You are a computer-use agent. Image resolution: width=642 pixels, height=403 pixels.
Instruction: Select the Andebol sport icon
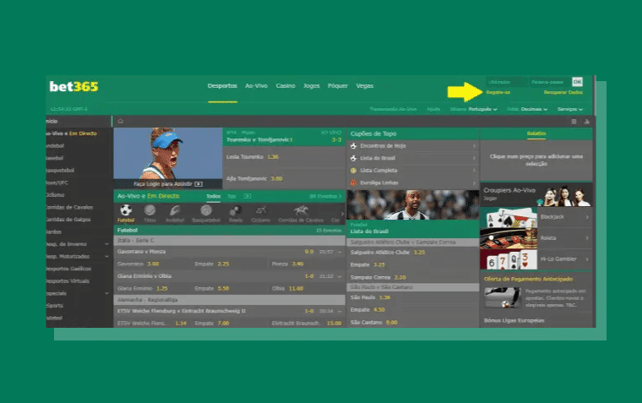[175, 210]
